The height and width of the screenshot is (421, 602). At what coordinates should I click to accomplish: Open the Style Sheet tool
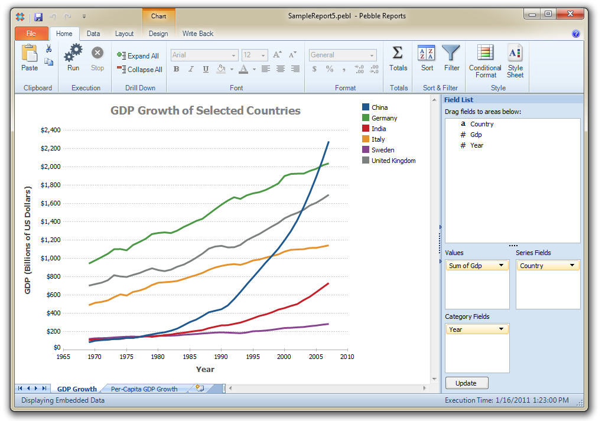tap(515, 54)
